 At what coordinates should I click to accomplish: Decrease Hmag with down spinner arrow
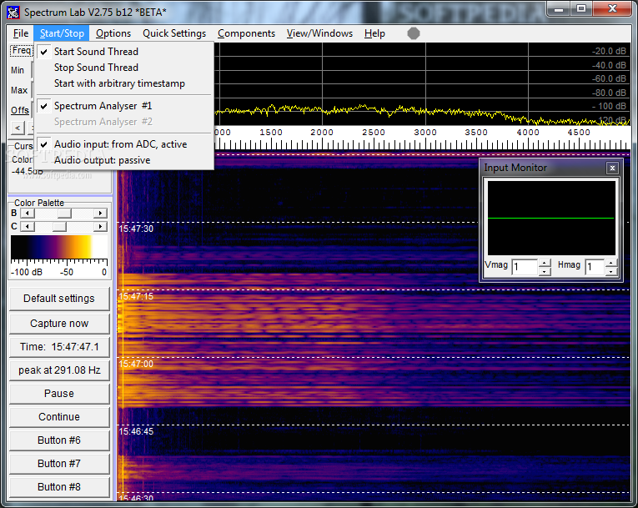tap(611, 271)
